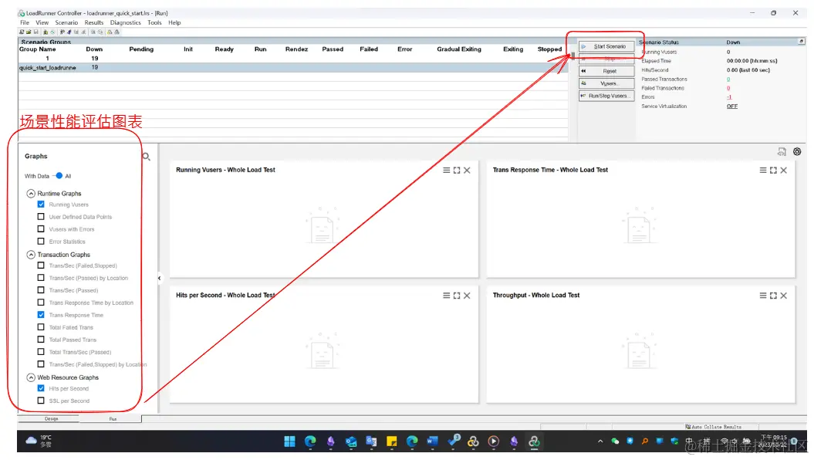Screen dimensions: 814x460
Task: Close the Running Vusers graph panel
Action: [x=468, y=171]
